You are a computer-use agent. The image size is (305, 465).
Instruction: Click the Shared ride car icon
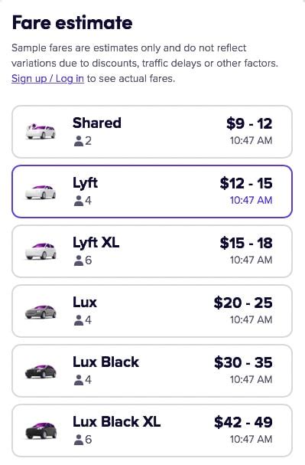pyautogui.click(x=41, y=131)
